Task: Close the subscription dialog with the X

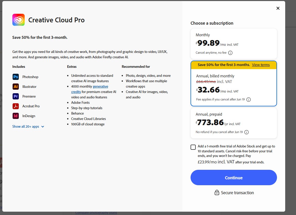Action: pyautogui.click(x=278, y=8)
